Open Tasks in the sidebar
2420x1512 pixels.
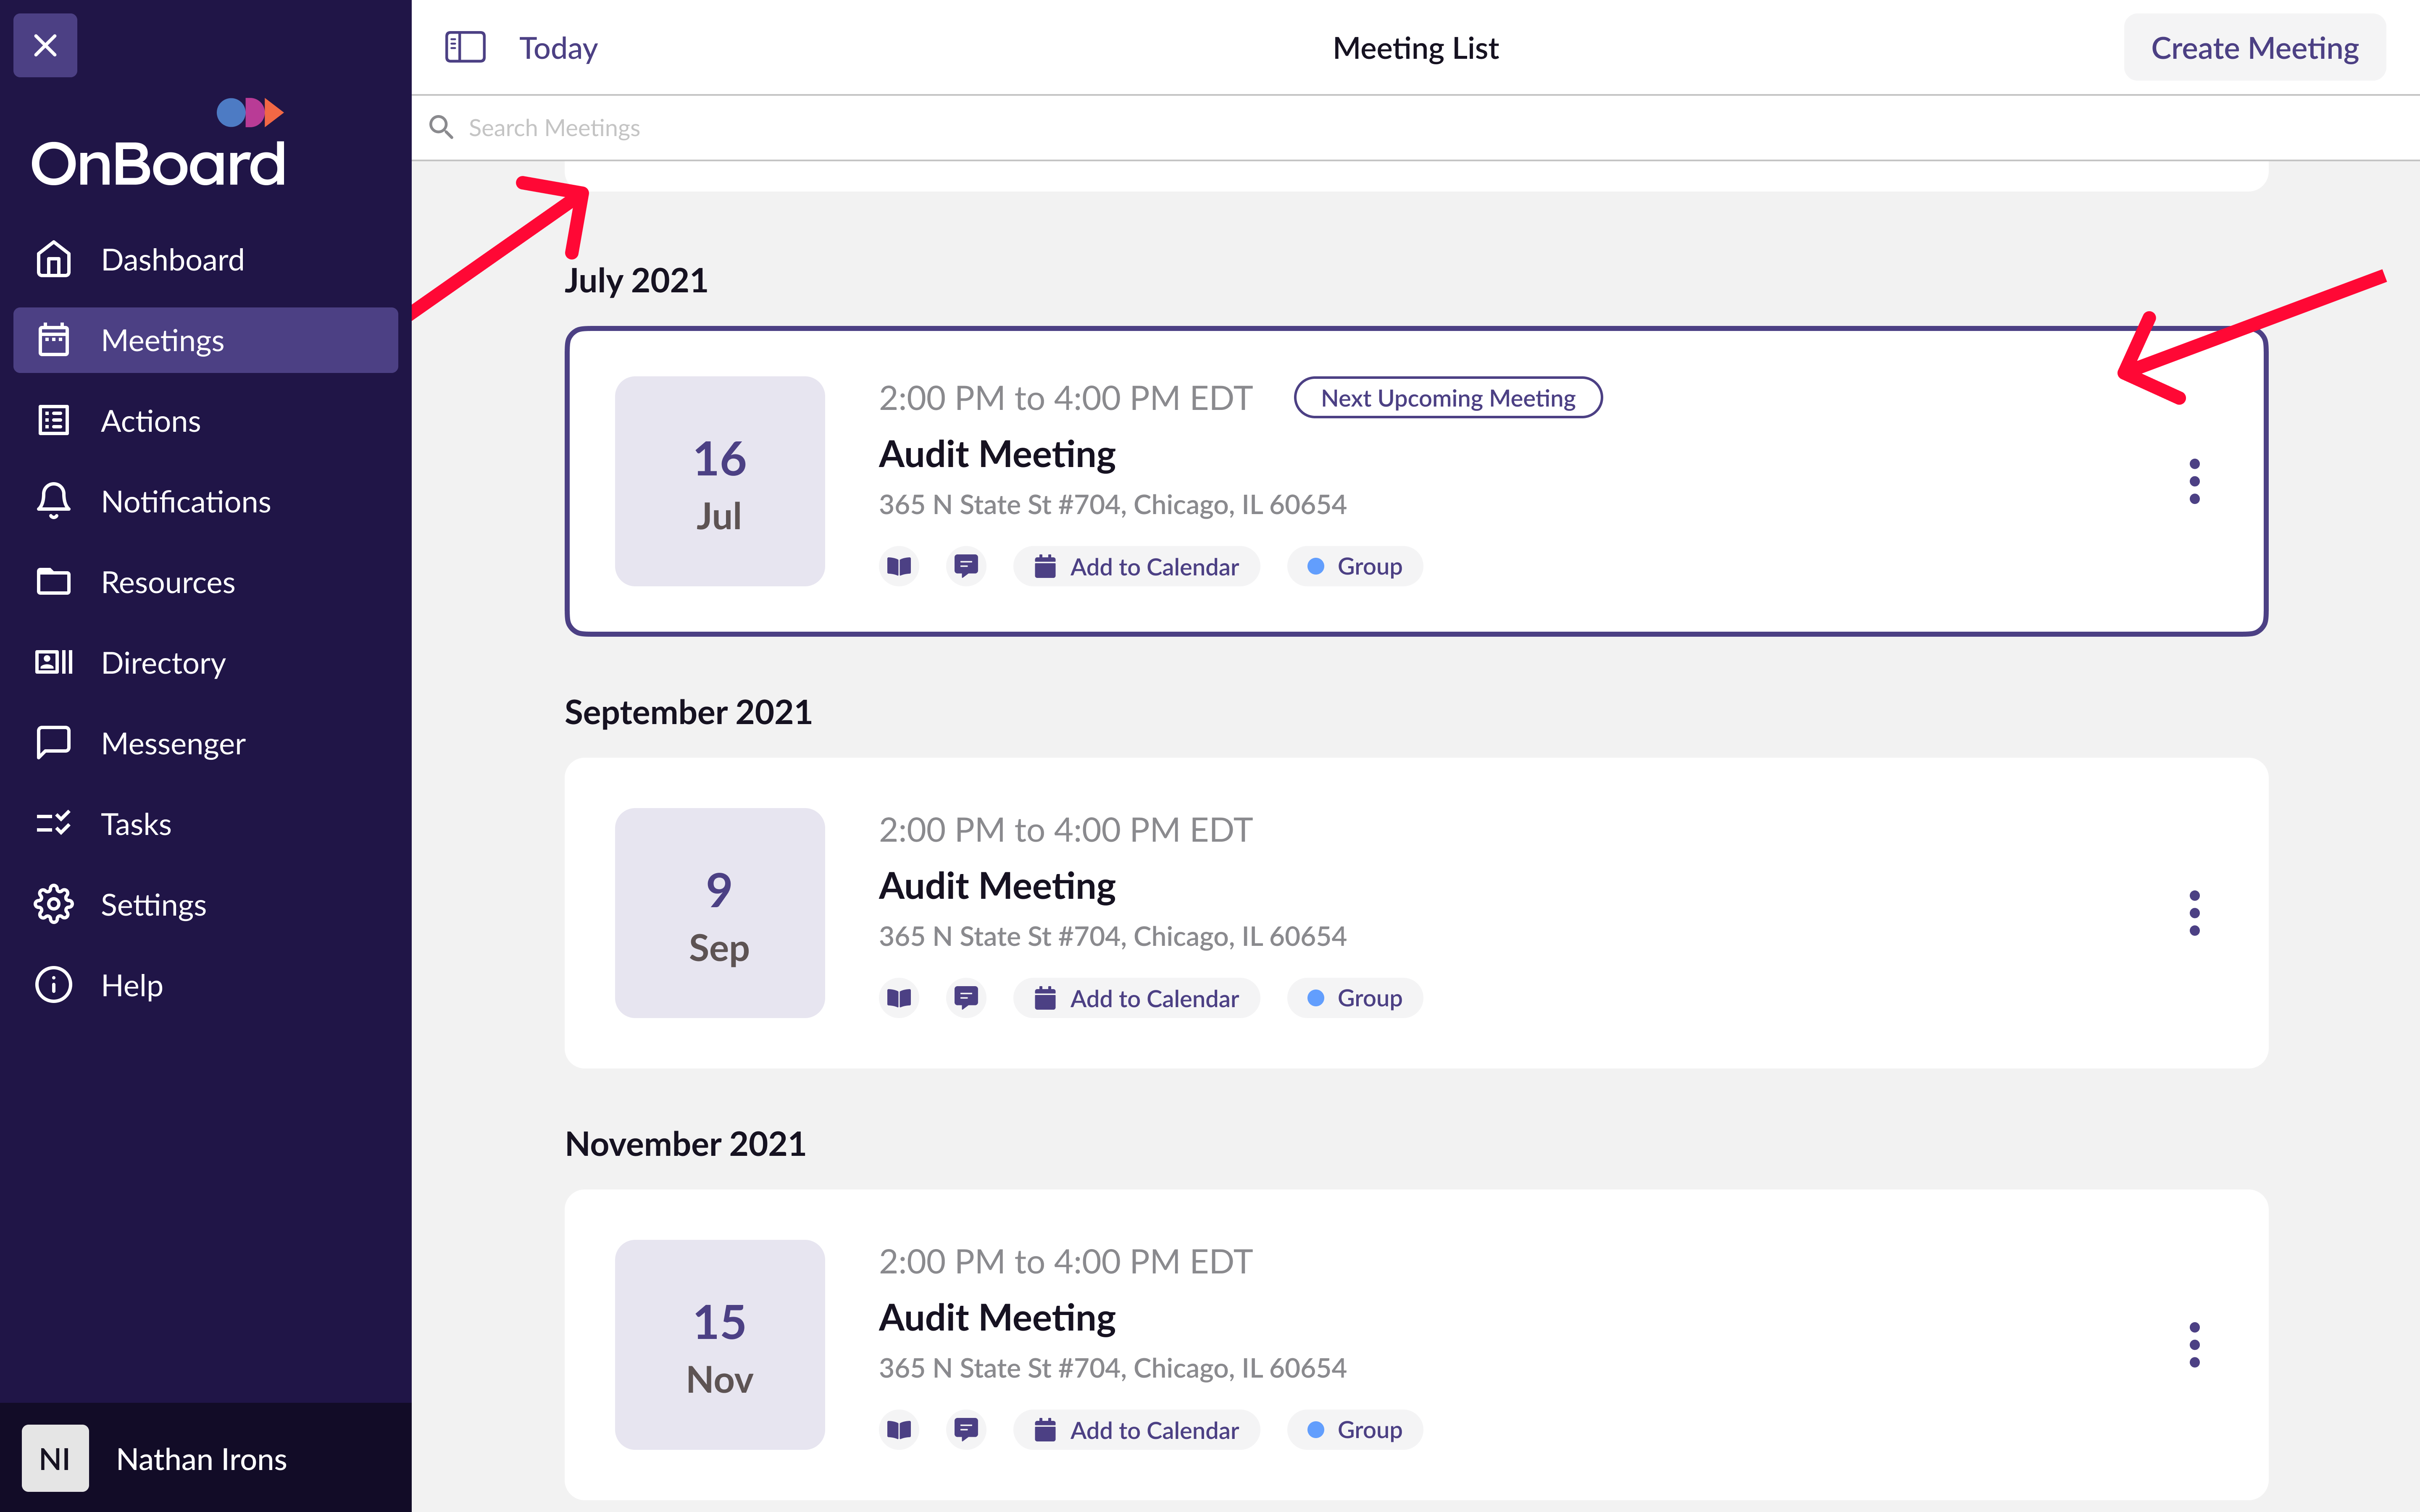click(x=205, y=824)
